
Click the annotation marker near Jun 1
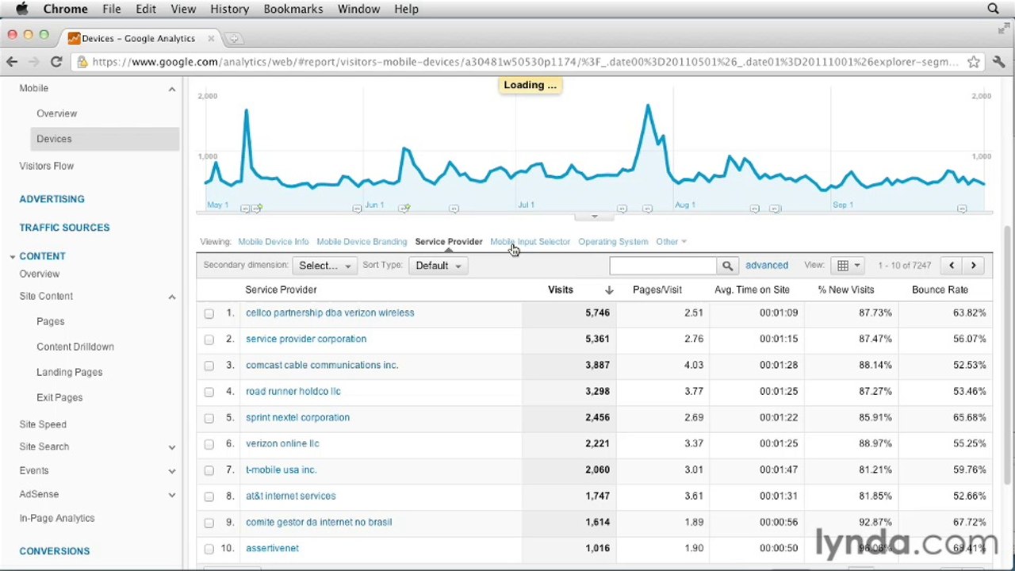click(357, 209)
